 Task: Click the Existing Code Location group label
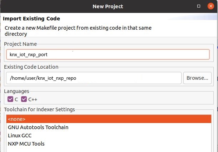[x=31, y=67]
